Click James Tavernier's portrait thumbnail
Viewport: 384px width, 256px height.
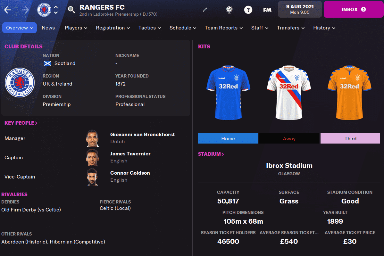pos(93,157)
